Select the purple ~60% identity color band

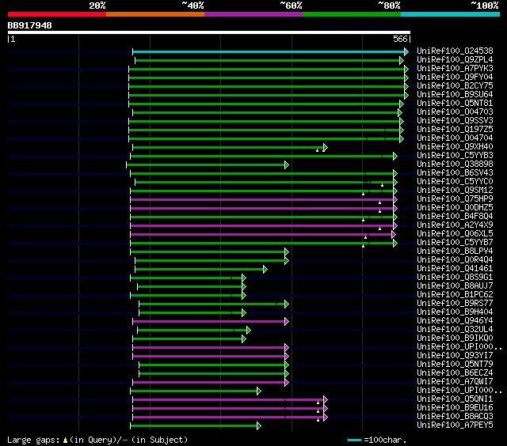point(253,14)
